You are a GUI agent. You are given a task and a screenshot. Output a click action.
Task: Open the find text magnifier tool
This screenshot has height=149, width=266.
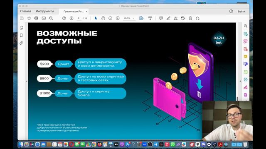click(x=51, y=18)
